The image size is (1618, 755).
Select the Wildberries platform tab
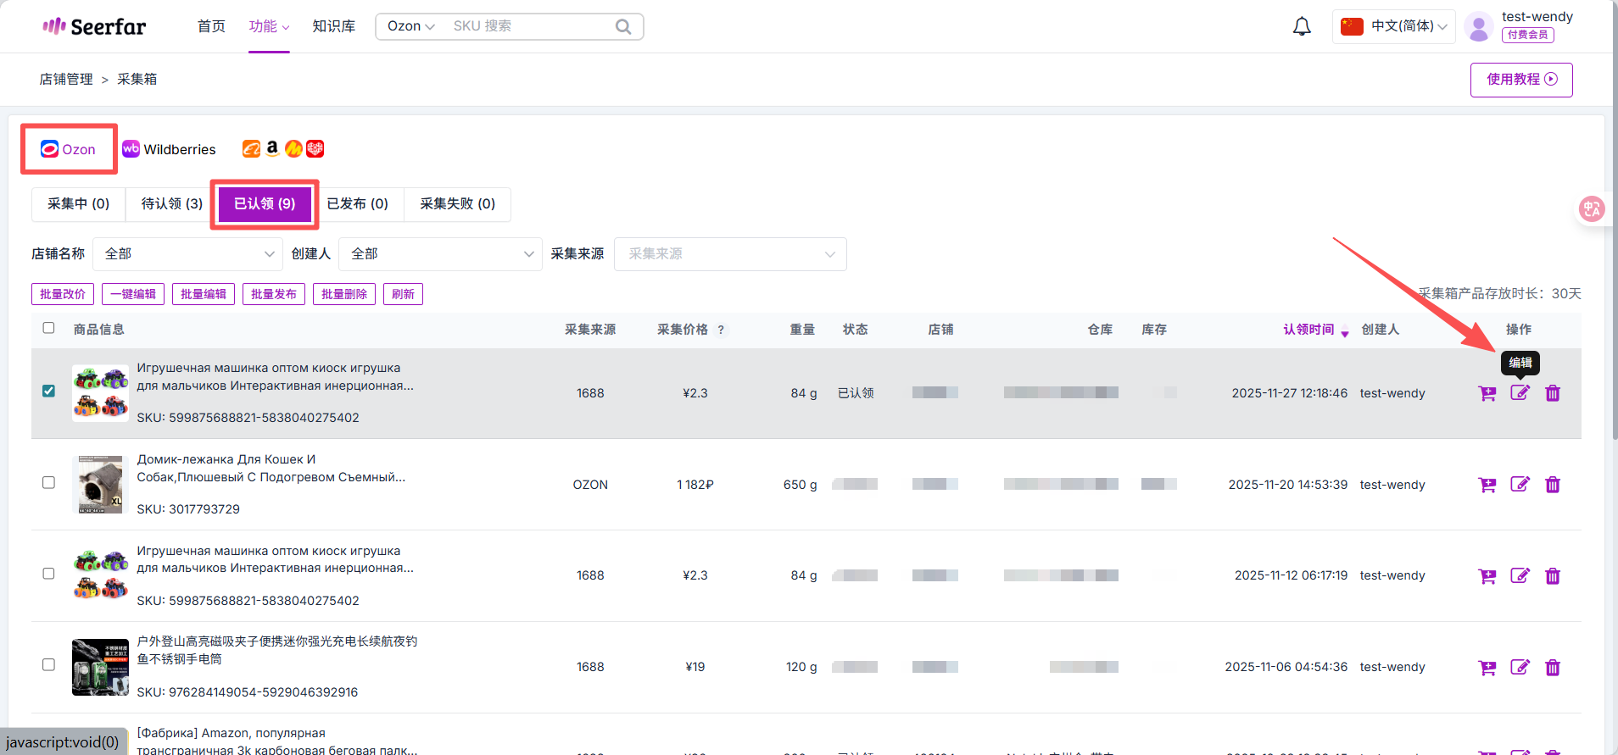170,149
